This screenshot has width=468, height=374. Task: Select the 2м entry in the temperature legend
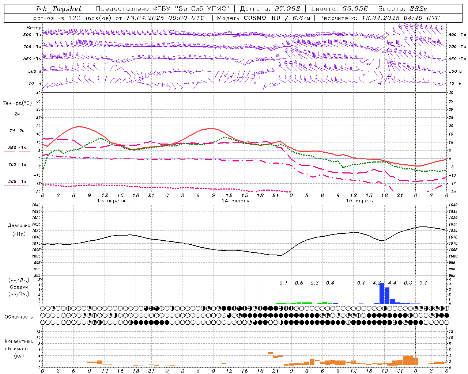point(17,114)
